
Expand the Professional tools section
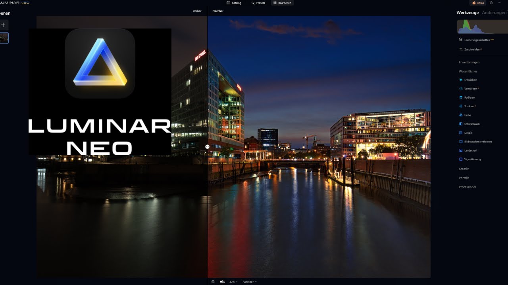pos(467,187)
